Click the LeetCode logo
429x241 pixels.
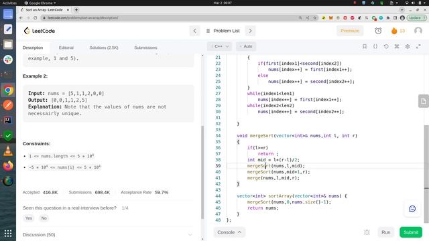40,31
